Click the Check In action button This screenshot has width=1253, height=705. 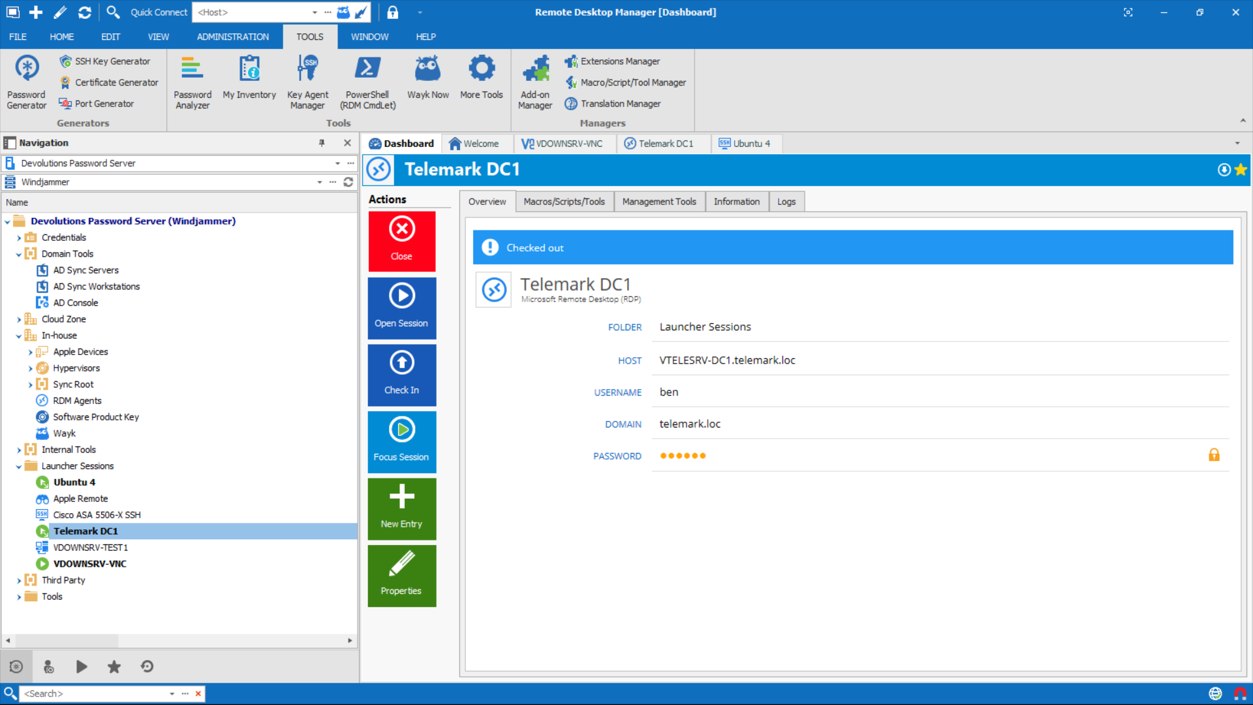pyautogui.click(x=401, y=375)
